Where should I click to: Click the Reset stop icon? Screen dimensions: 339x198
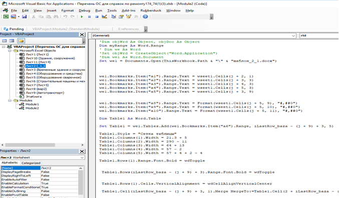(x=97, y=16)
